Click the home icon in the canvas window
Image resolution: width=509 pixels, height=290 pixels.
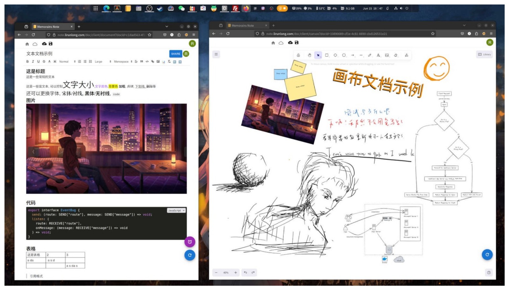[273, 43]
